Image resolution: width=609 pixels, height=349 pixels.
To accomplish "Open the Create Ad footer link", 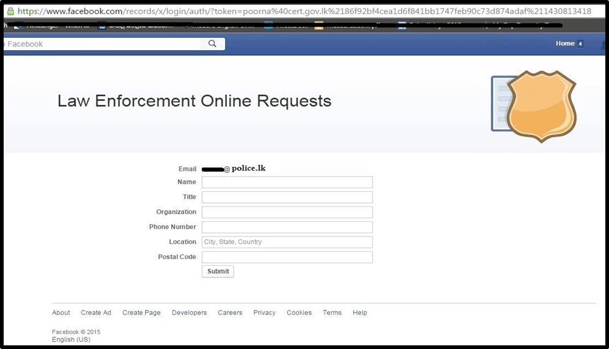I will [96, 312].
